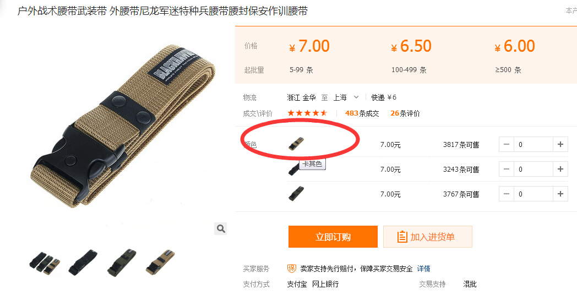Decrease quantity for the 3767-stock belt
Image resolution: width=577 pixels, height=295 pixels.
pyautogui.click(x=507, y=194)
